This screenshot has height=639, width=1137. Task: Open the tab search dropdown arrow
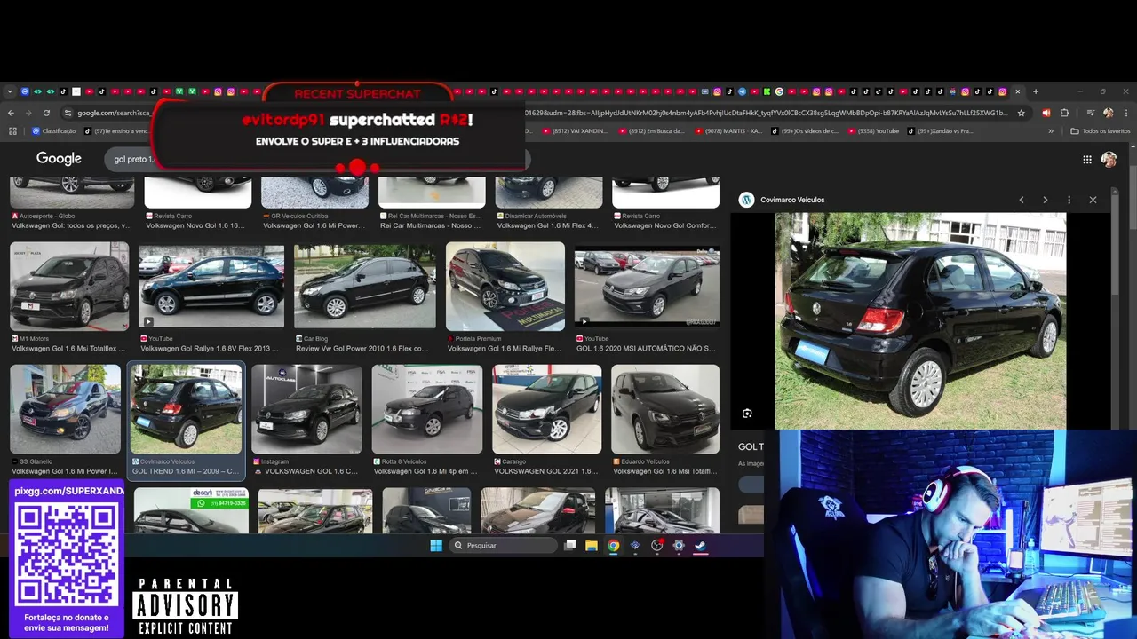10,91
